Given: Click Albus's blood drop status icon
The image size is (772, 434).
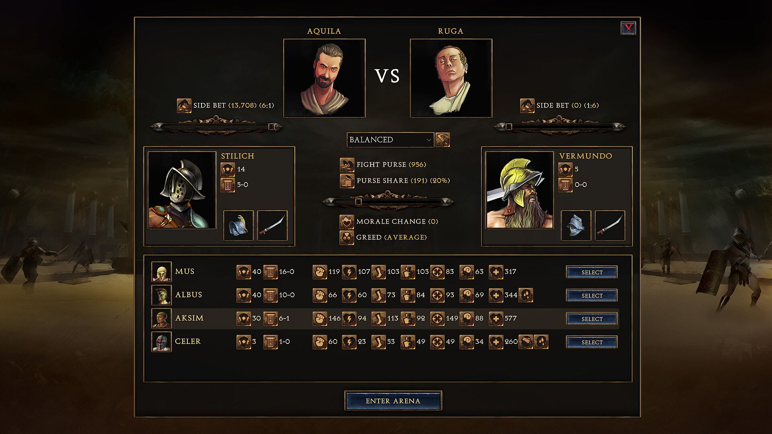Looking at the screenshot, I should (x=526, y=295).
